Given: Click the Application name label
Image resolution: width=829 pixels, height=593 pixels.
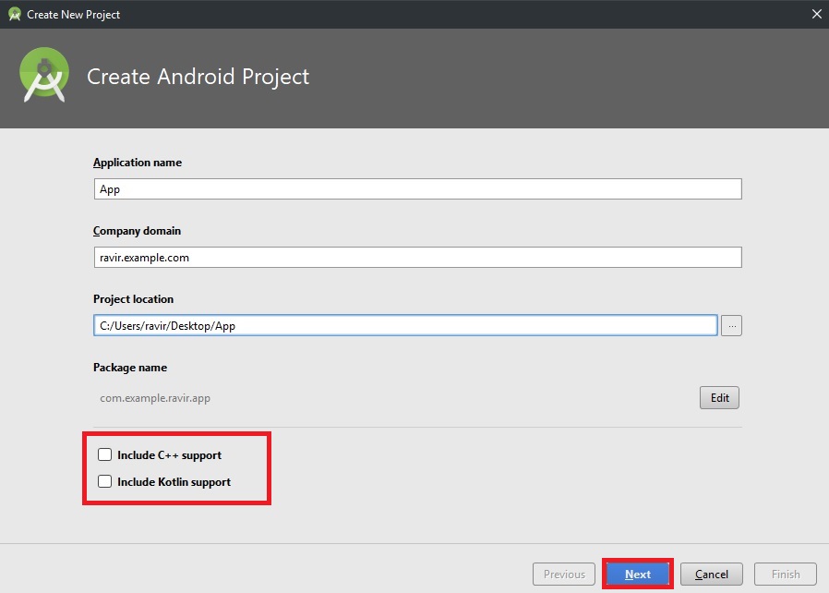Looking at the screenshot, I should tap(138, 163).
